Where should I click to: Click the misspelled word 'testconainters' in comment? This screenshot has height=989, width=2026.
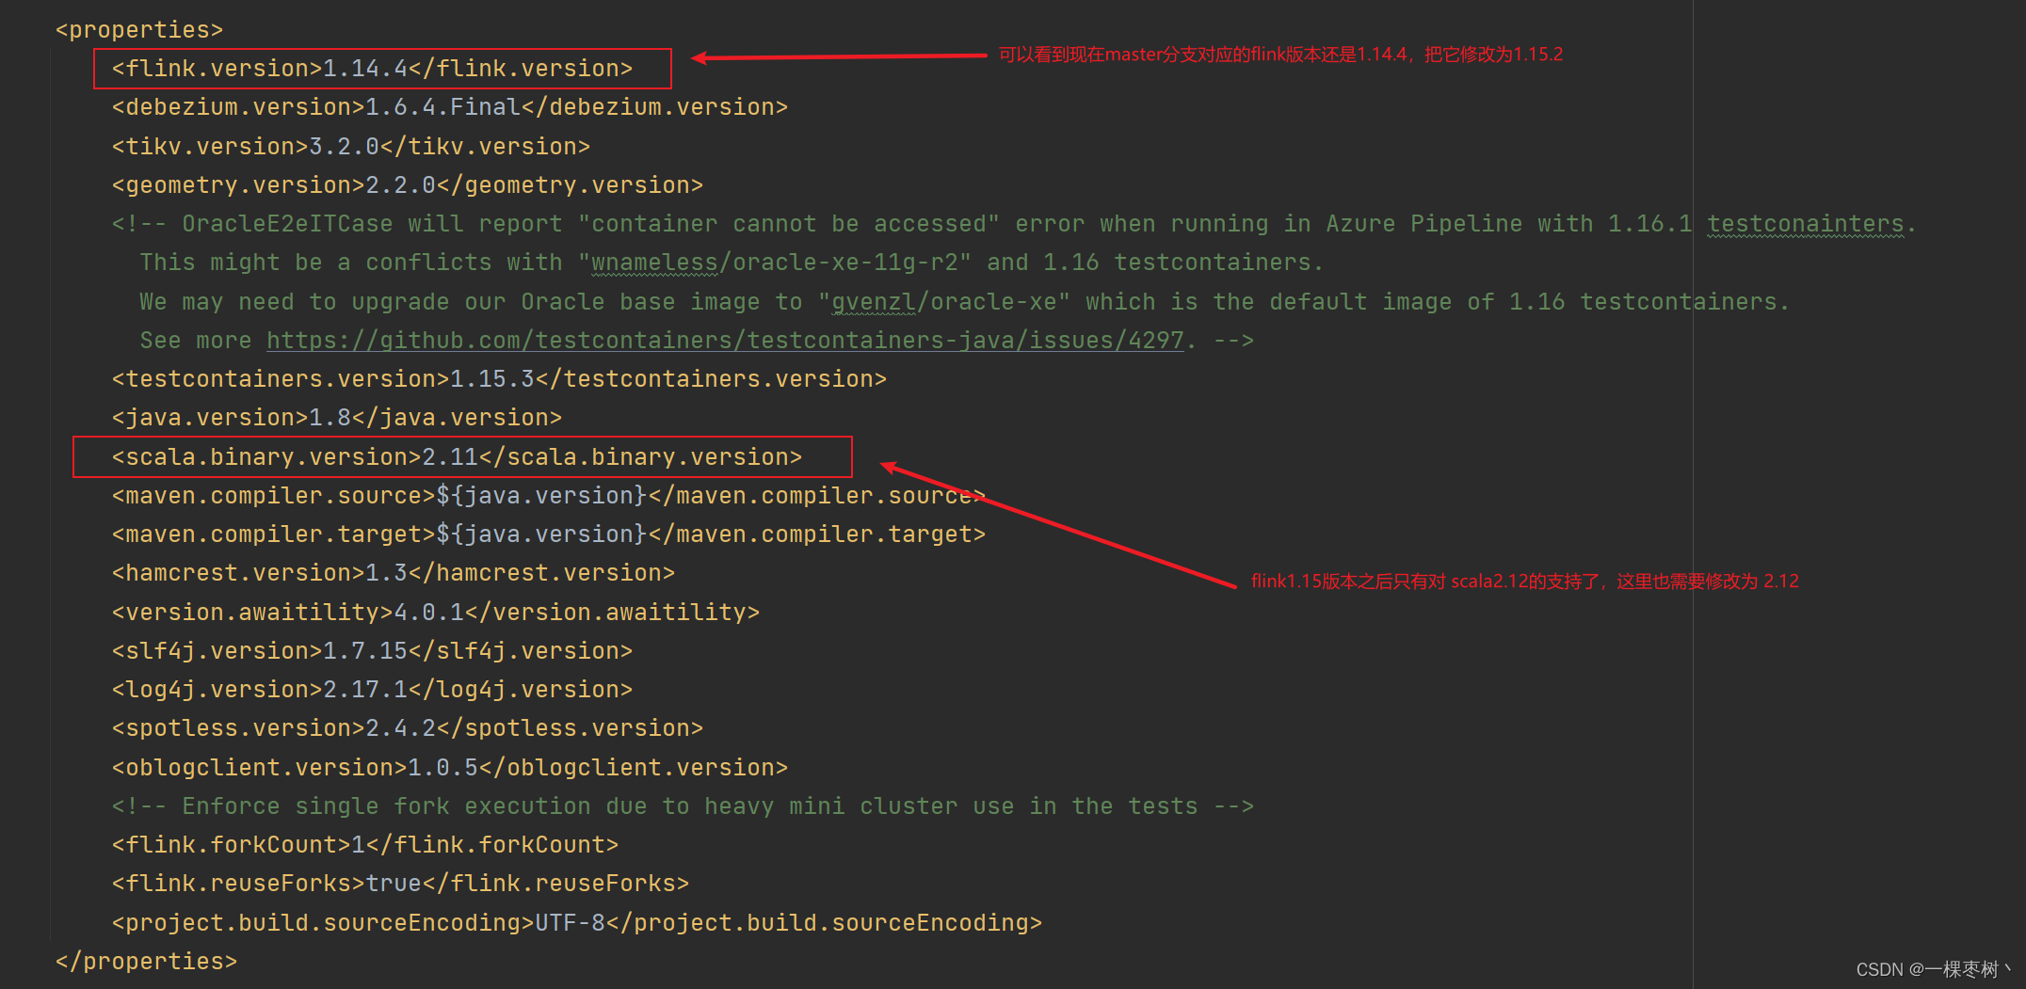(1806, 224)
